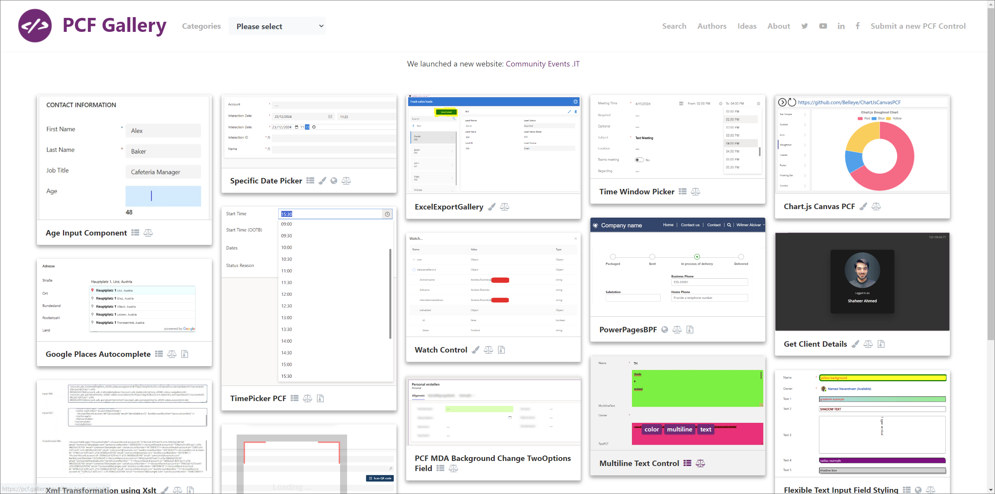
Task: Click the purple PCF Gallery logo
Action: [35, 26]
